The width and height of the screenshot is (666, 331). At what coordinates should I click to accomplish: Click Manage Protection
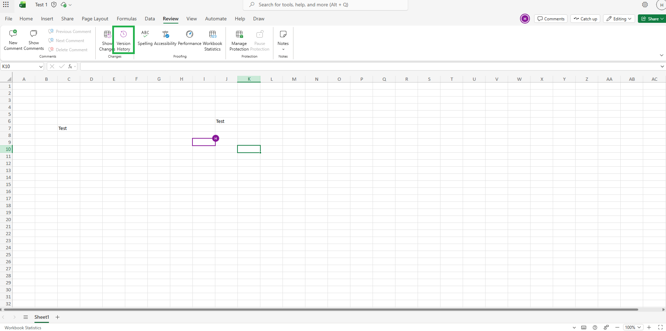239,41
